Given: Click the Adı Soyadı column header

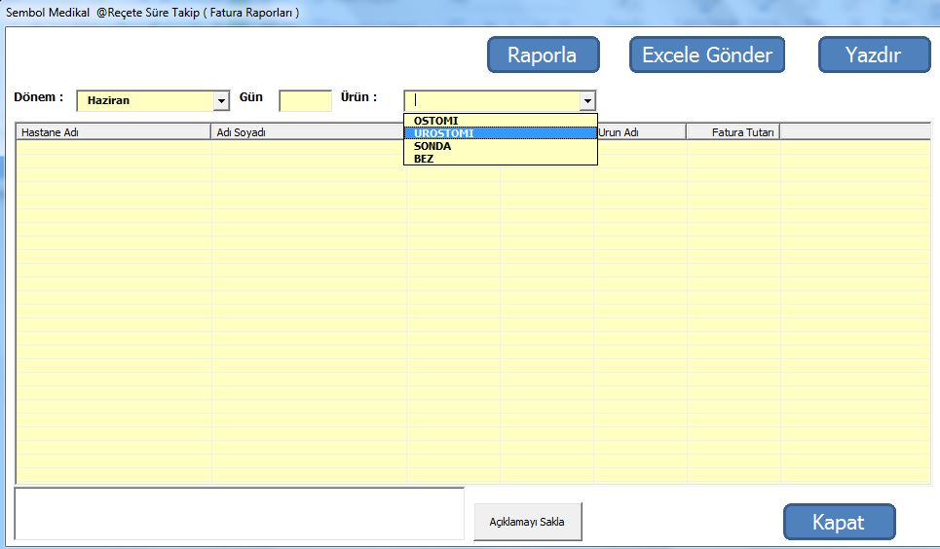Looking at the screenshot, I should [308, 132].
